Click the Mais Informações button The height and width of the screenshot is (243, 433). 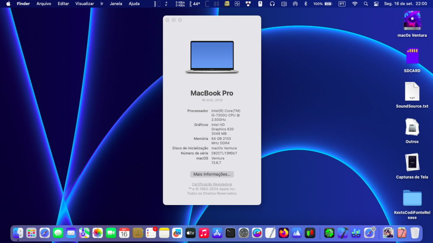tap(212, 174)
